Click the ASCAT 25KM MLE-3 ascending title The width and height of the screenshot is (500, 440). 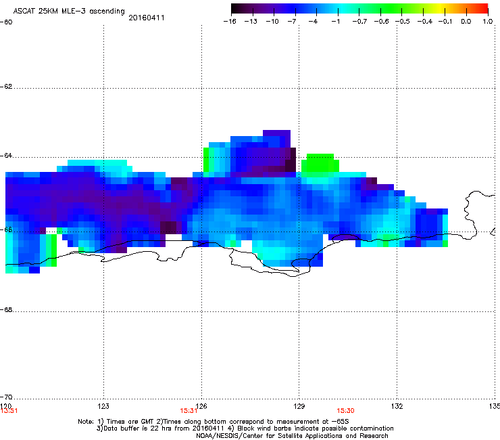click(x=69, y=12)
